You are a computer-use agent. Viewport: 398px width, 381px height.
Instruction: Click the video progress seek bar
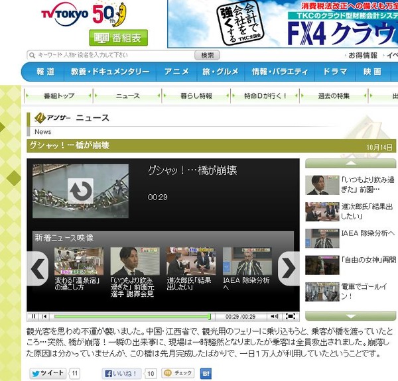click(x=132, y=316)
